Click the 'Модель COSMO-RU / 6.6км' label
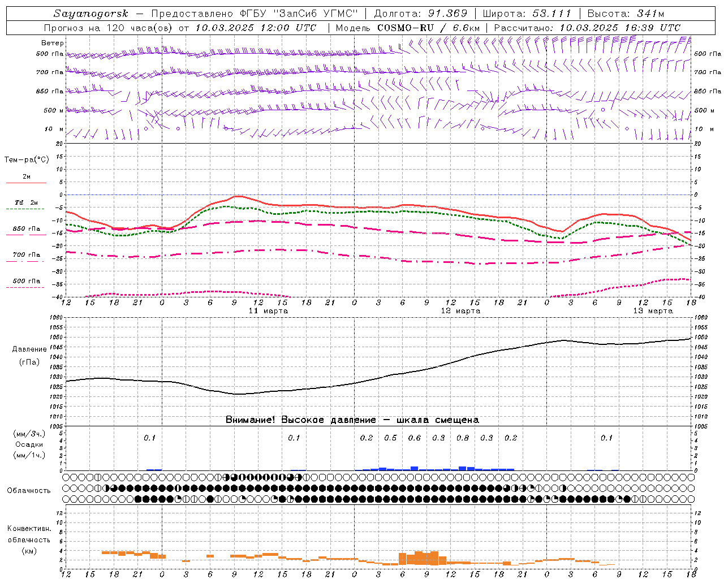 408,28
